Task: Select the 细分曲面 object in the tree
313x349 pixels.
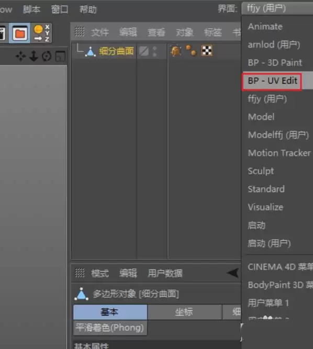Action: click(x=116, y=51)
